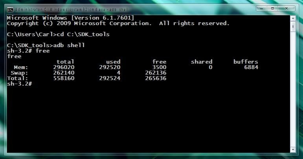Click the 'used' column header

click(x=113, y=62)
